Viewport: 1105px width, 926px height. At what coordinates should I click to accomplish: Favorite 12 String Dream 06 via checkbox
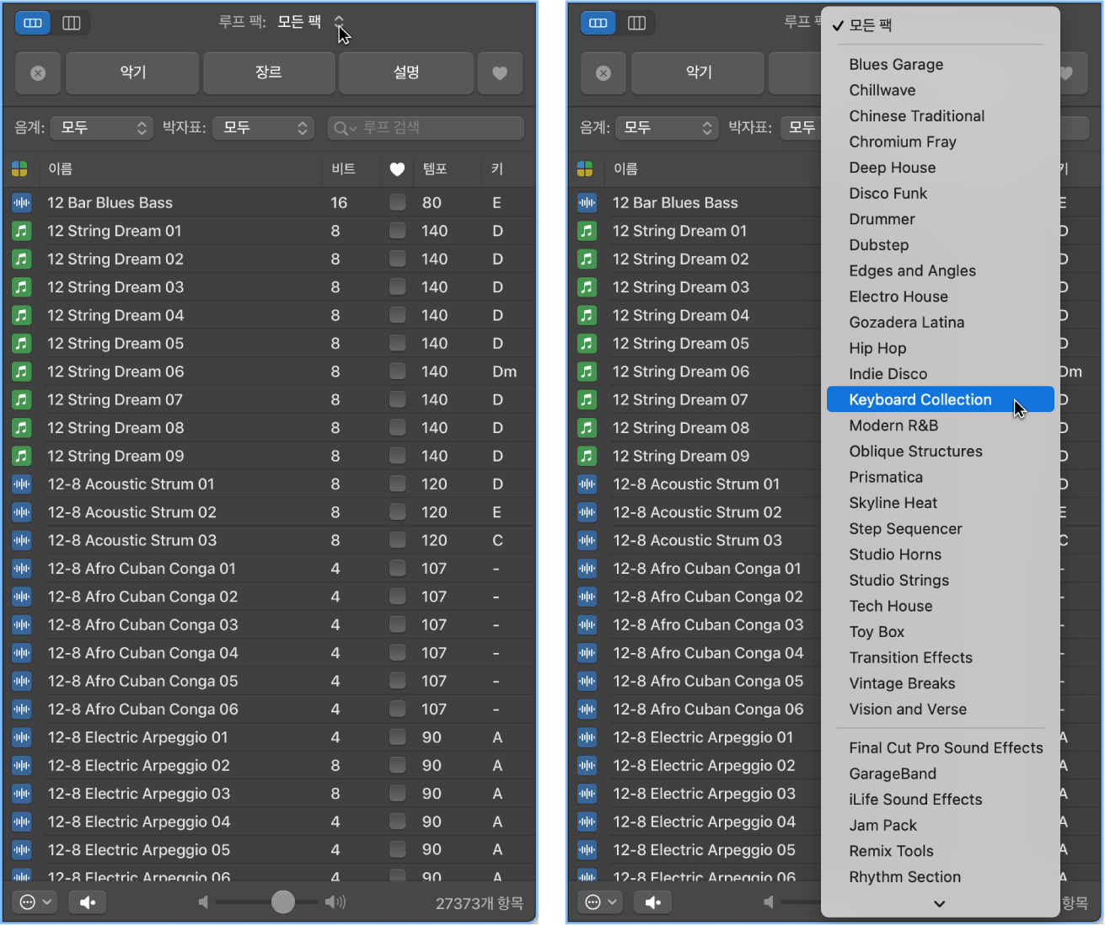(x=397, y=372)
